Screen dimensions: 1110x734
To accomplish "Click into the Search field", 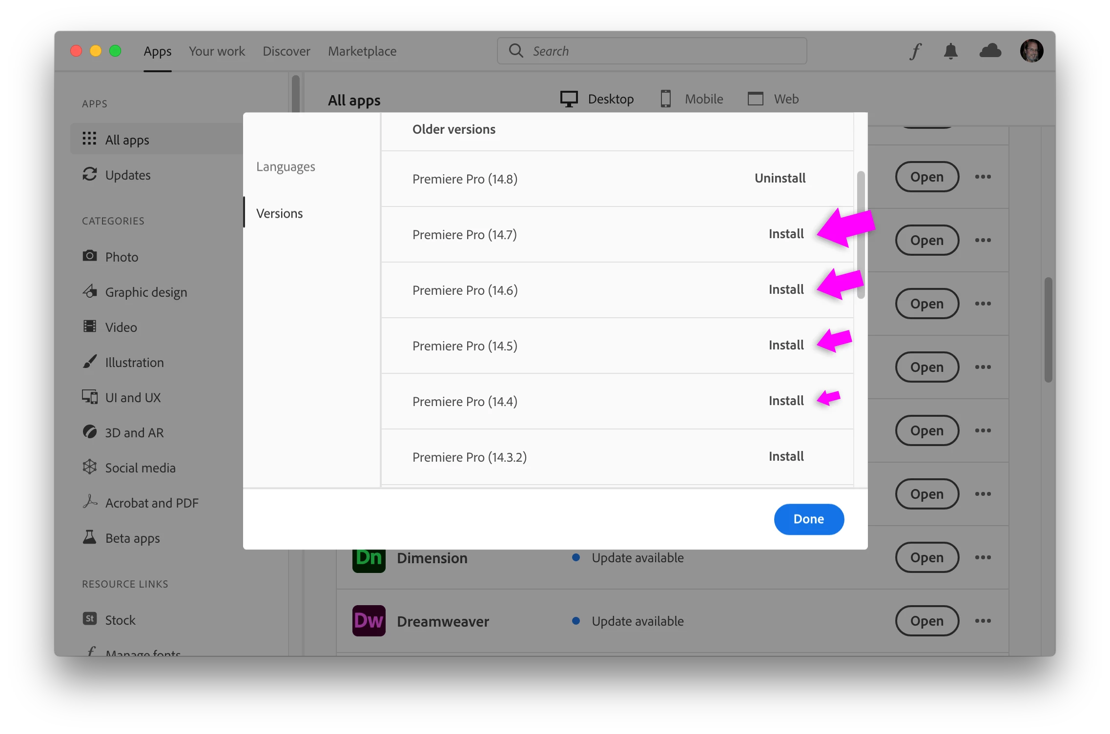I will (x=652, y=51).
